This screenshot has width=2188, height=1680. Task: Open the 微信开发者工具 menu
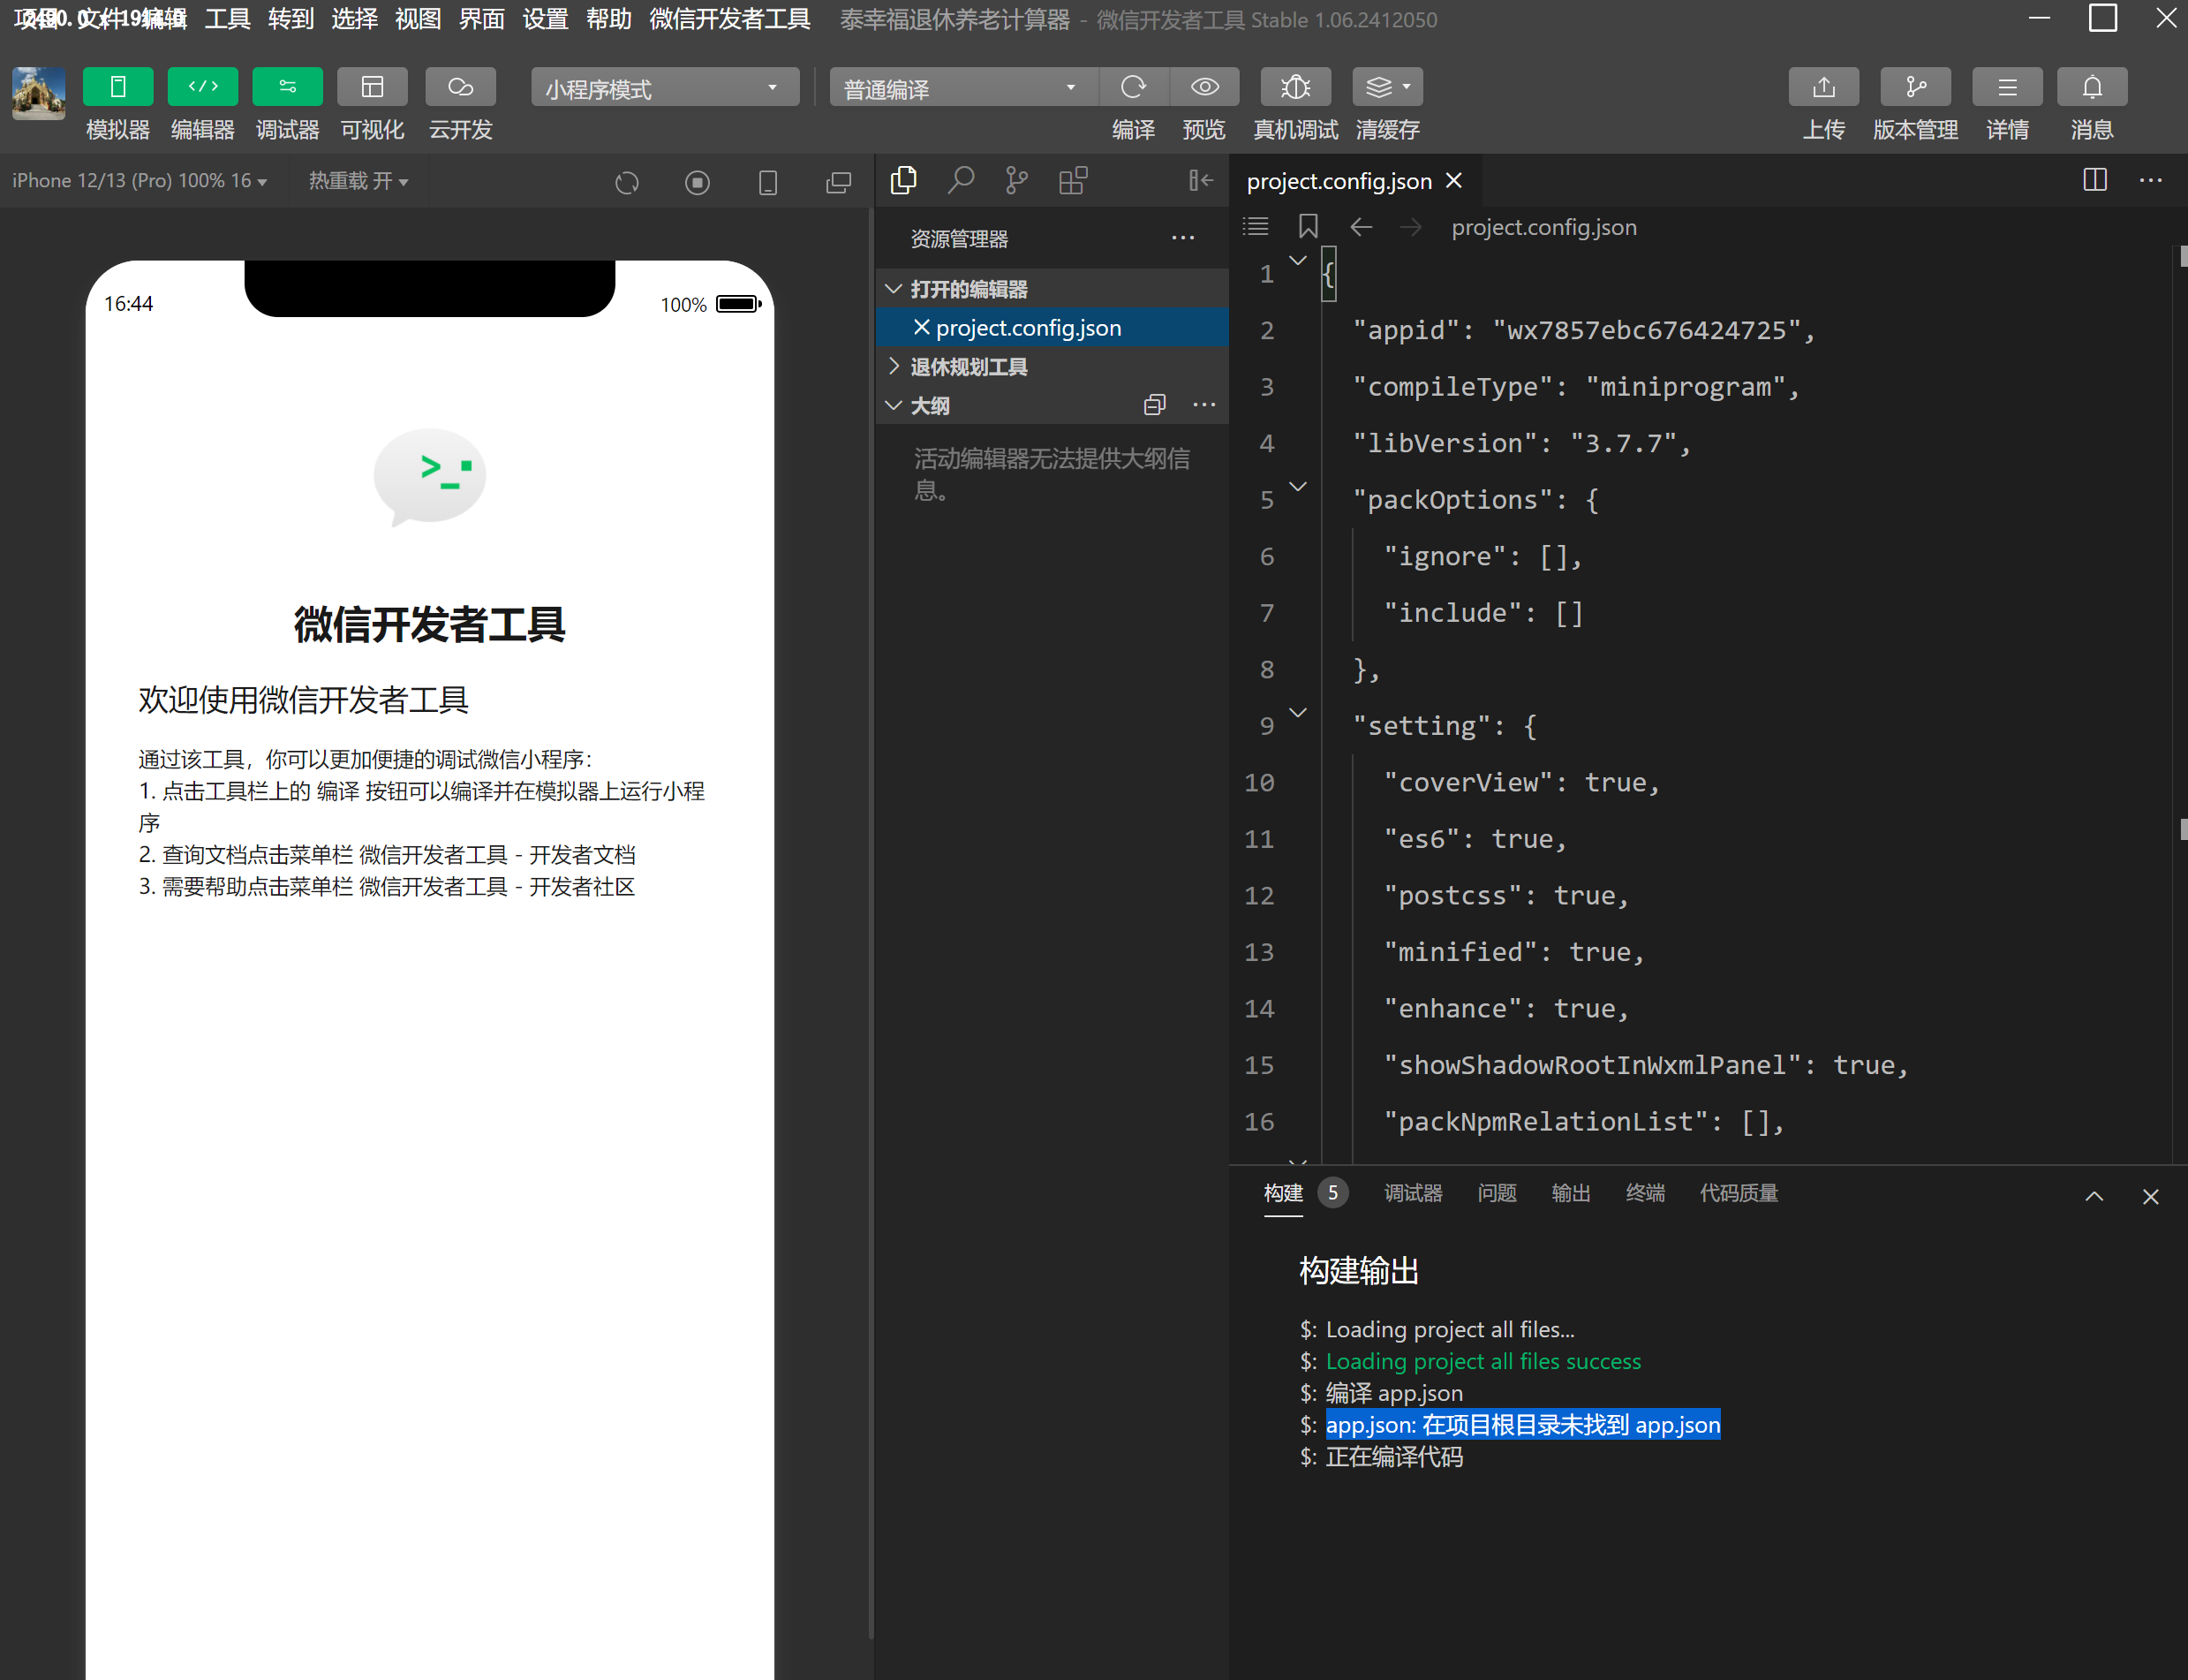729,19
